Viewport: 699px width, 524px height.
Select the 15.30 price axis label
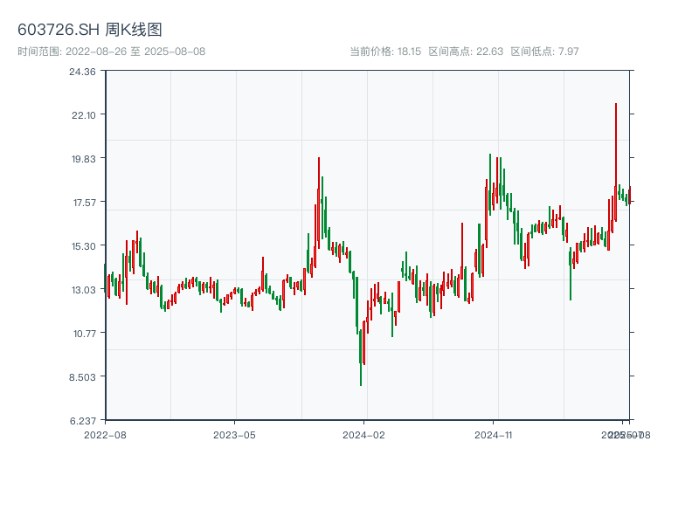82,246
